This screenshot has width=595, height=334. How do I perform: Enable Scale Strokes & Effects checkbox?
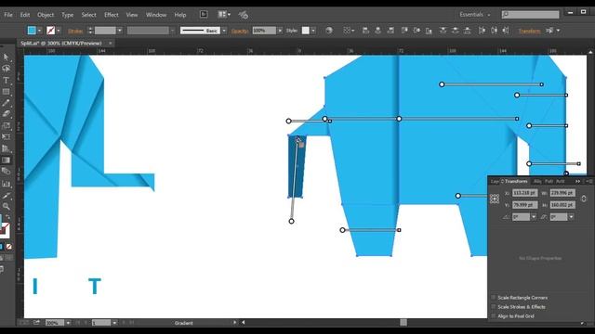click(494, 307)
